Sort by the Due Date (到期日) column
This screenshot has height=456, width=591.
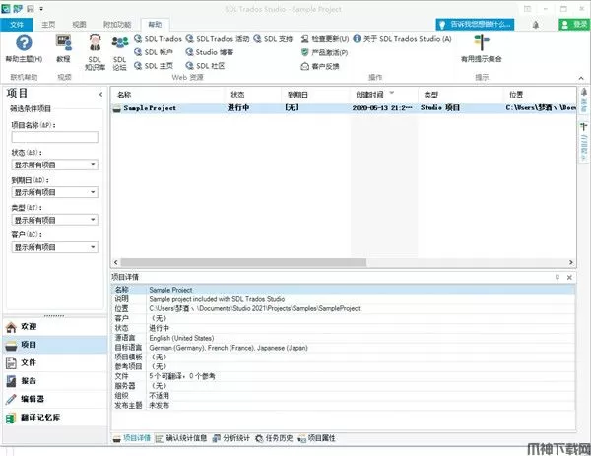pos(316,95)
